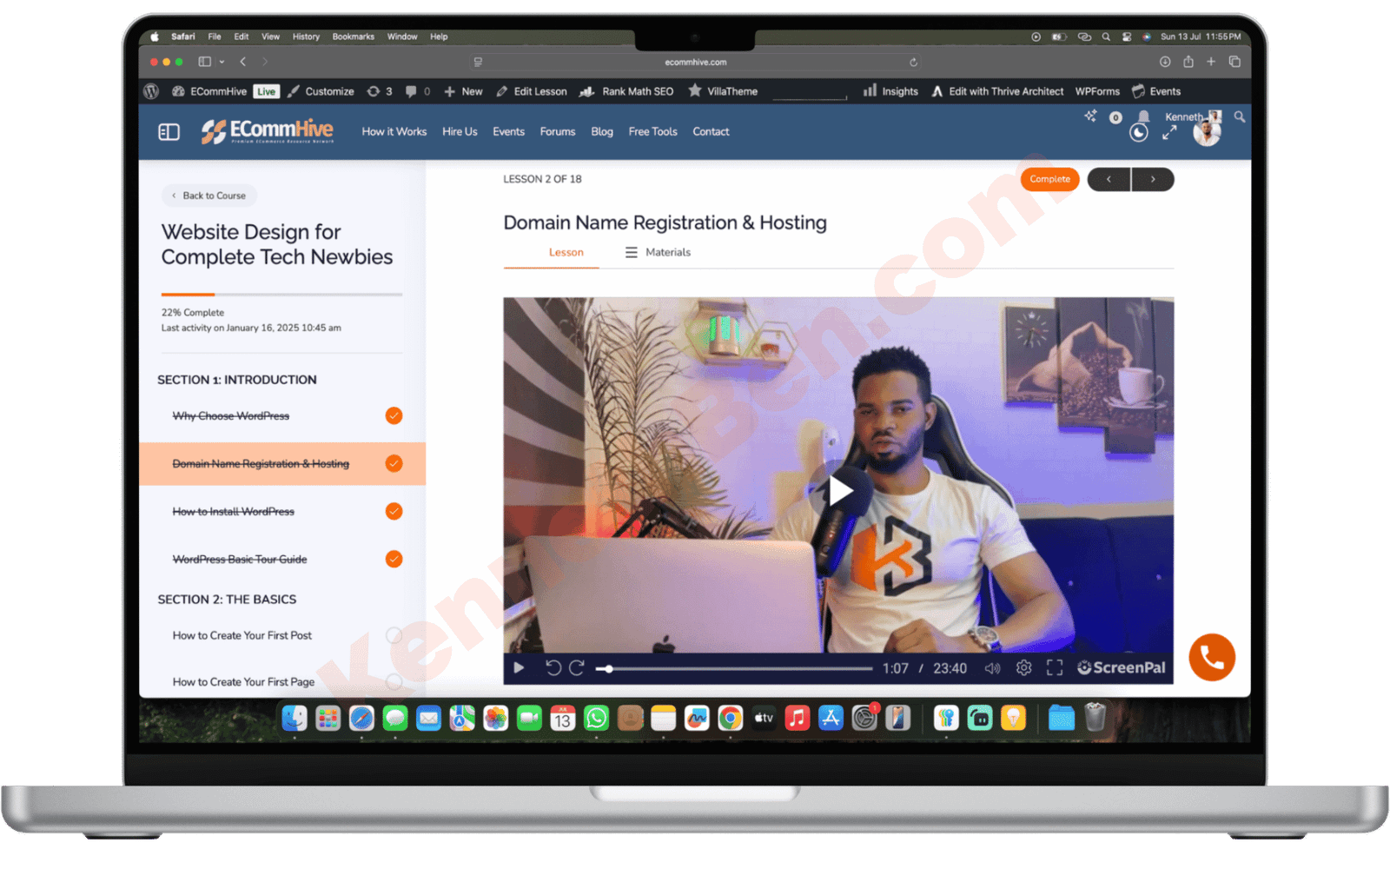Go to next lesson with the right arrow
1390x869 pixels.
[1153, 179]
